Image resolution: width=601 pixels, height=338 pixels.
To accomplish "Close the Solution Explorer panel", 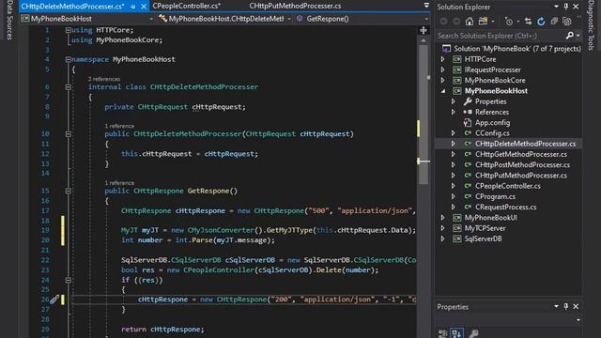I will [x=576, y=7].
